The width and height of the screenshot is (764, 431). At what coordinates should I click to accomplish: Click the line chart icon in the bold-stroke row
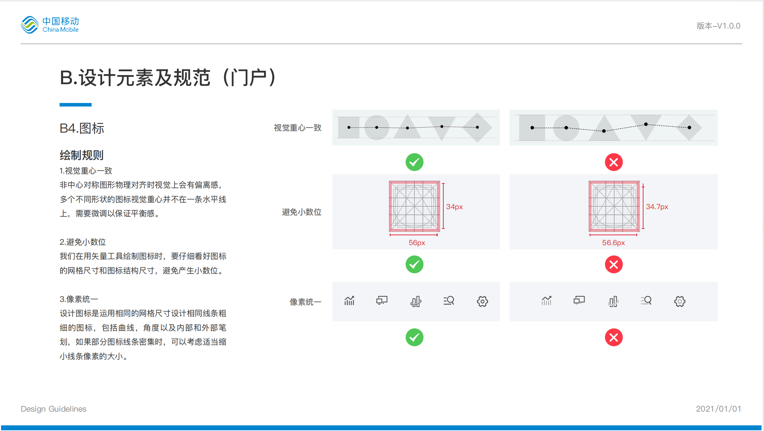pos(349,301)
